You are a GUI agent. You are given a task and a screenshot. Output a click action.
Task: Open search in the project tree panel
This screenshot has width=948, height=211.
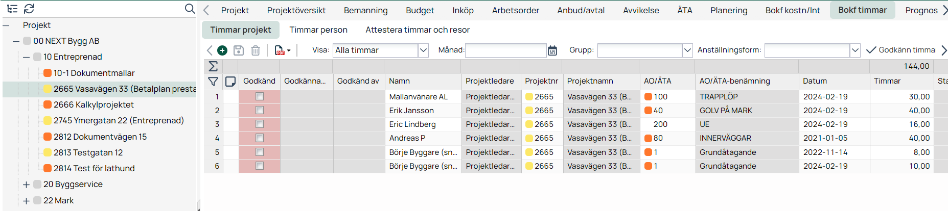click(190, 9)
